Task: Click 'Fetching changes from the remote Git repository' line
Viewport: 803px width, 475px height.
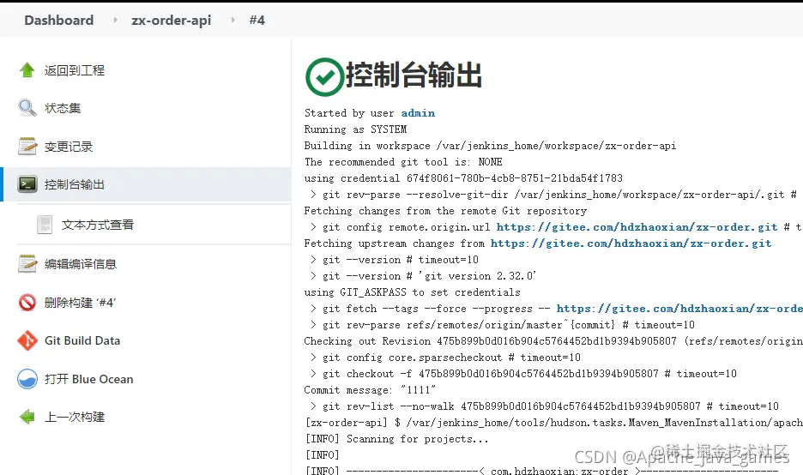Action: 445,211
